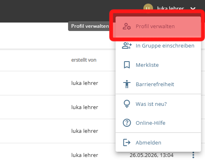Viewport: 205px width, 163px height.
Task: Open the Online-Hilfe link
Action: point(158,123)
